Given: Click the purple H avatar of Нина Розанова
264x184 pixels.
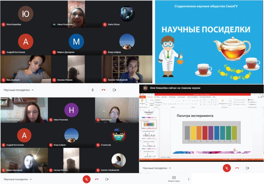Looking at the screenshot, I should point(71,110).
